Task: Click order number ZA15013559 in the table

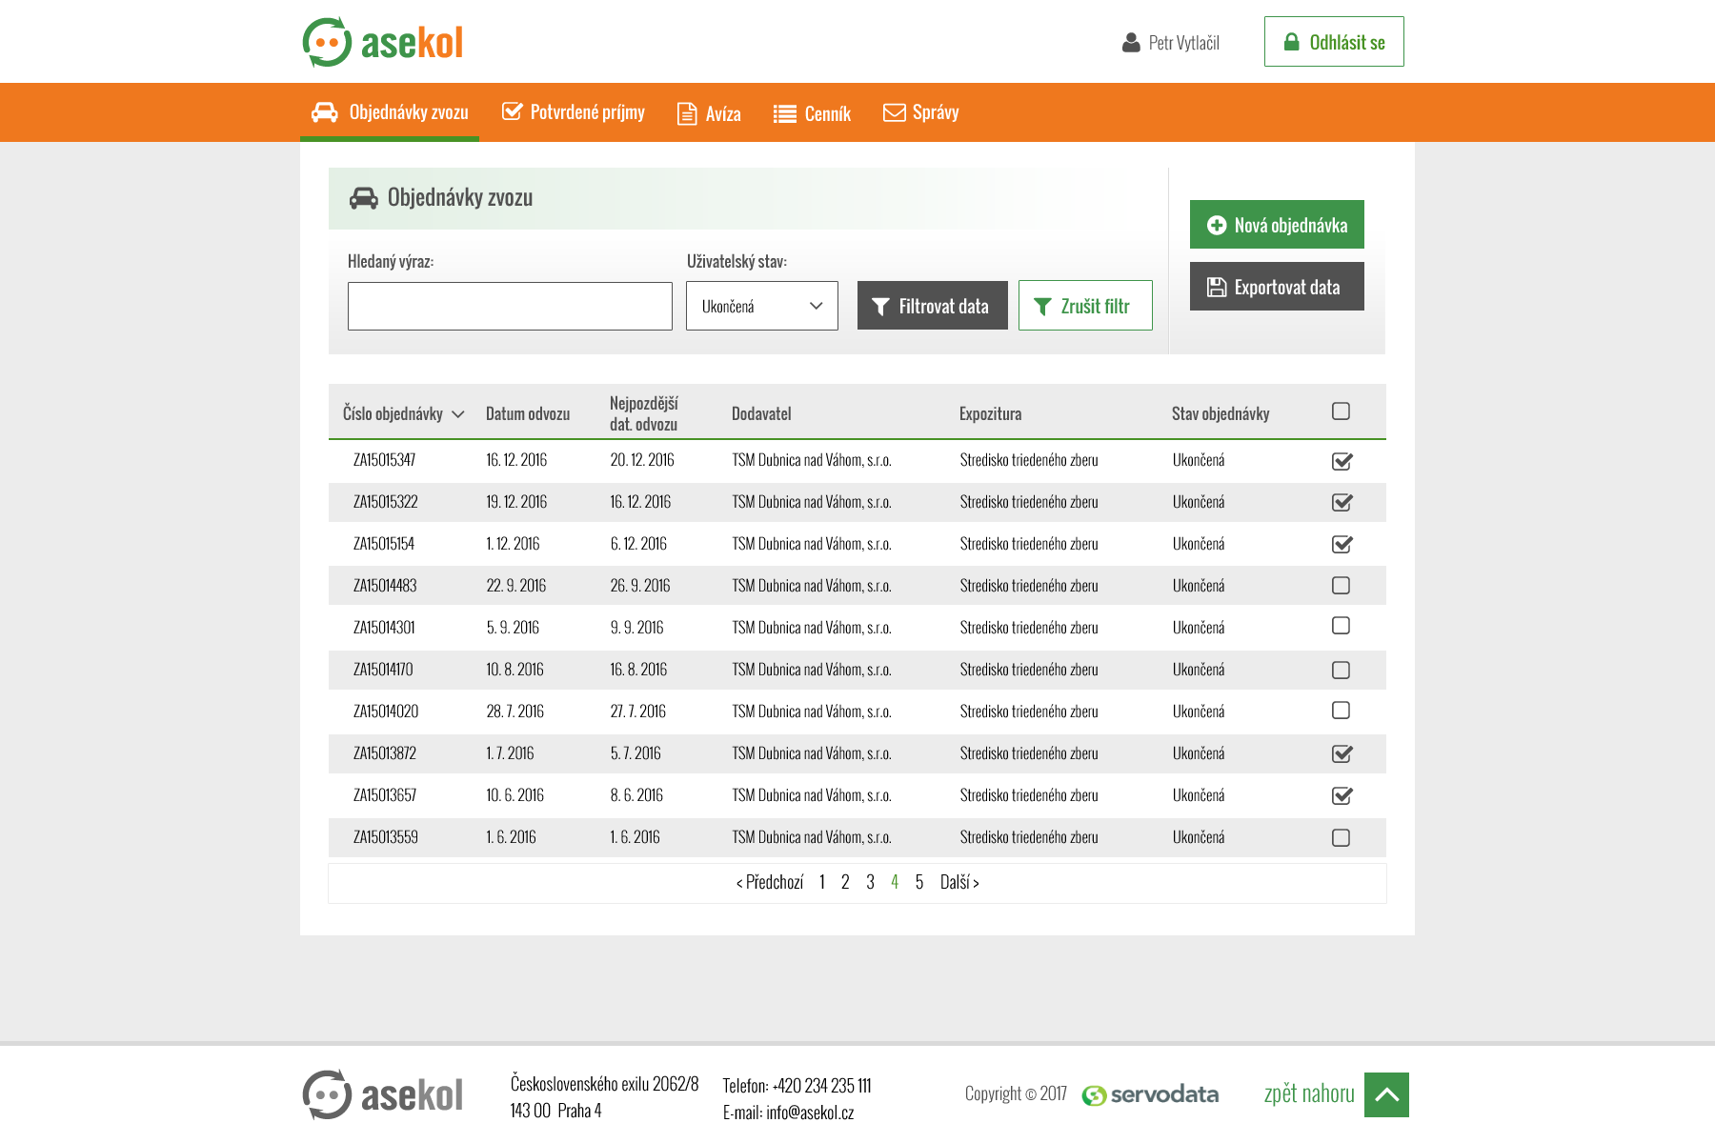Action: (x=386, y=837)
